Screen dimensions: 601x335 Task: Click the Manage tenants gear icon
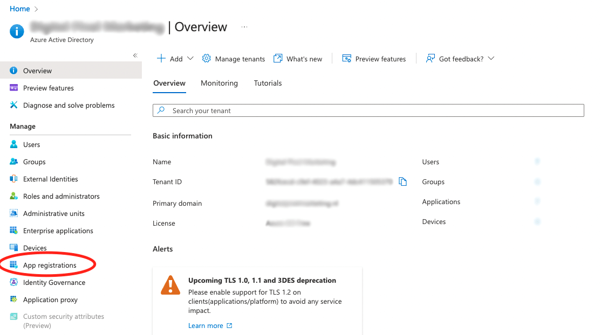point(206,59)
